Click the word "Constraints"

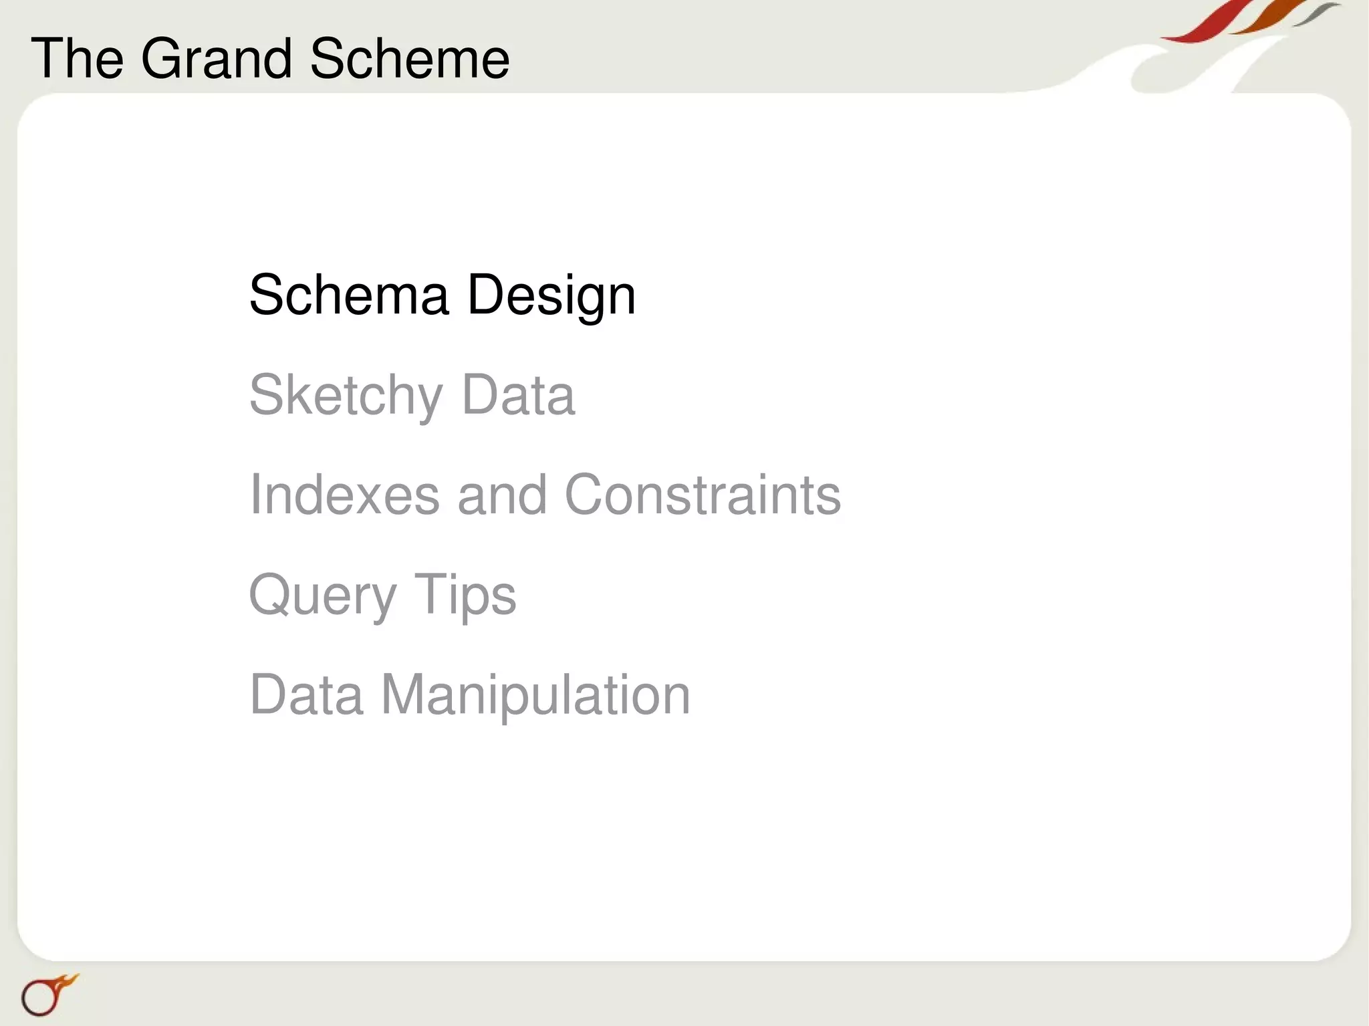pos(703,495)
